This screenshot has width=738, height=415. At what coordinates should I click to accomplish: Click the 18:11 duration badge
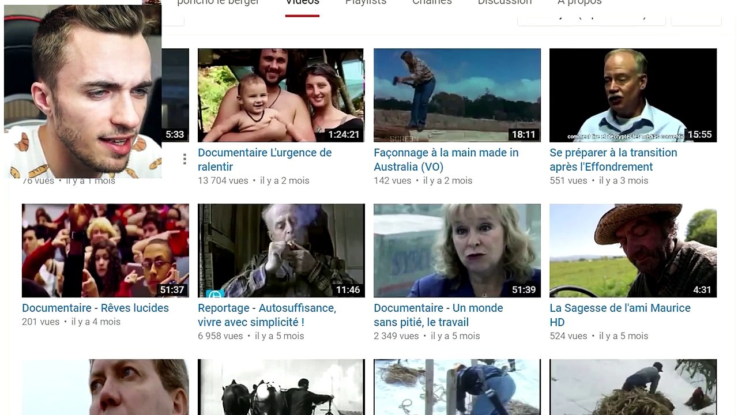click(x=524, y=134)
